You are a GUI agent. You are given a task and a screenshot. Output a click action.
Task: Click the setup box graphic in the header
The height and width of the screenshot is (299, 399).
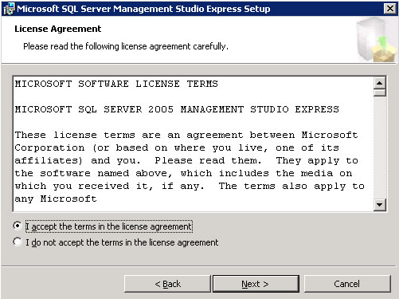tap(376, 39)
